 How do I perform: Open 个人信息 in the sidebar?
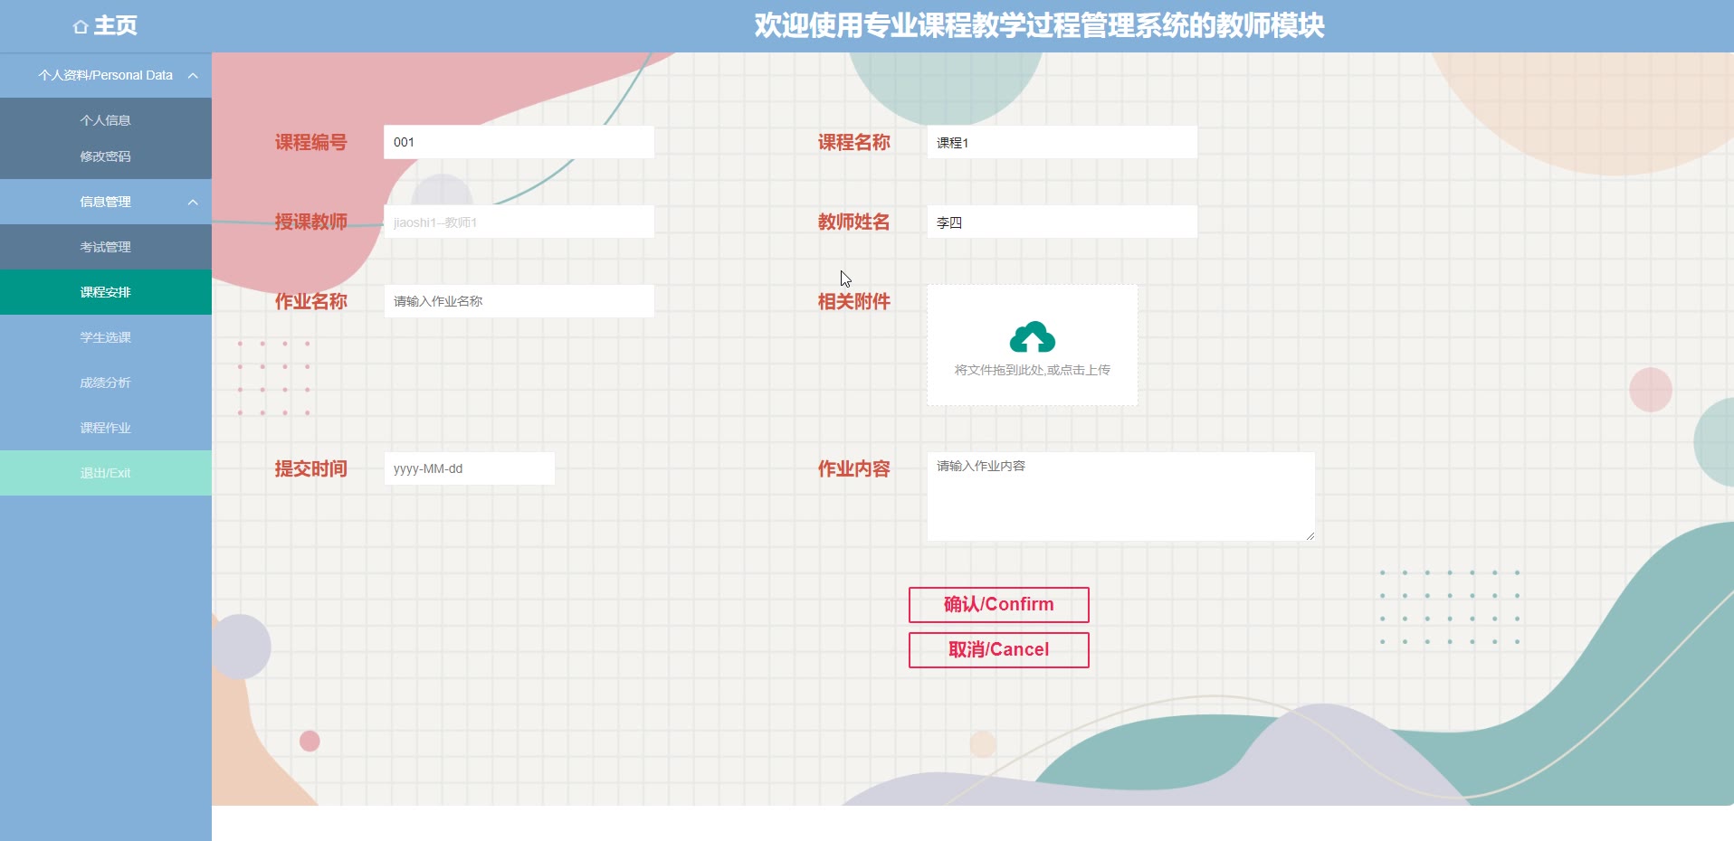point(105,120)
